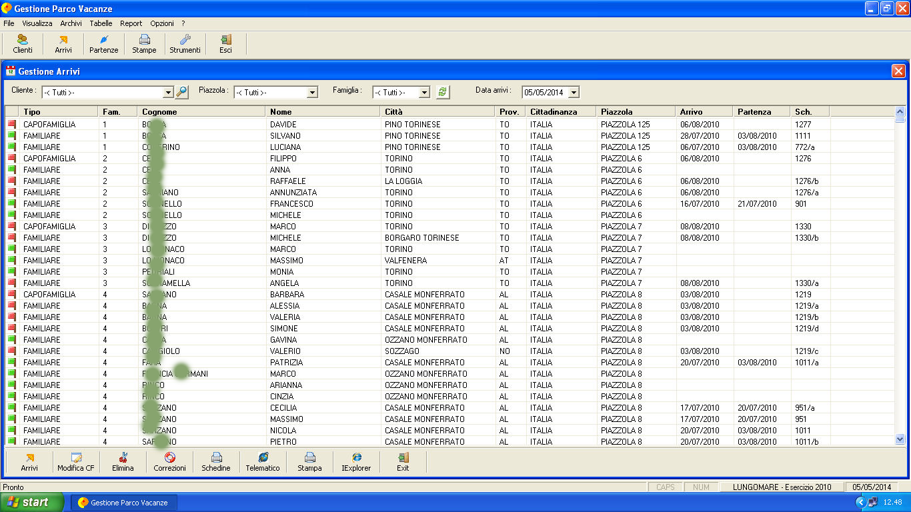Open the Tabelle menu
This screenshot has height=512, width=911.
click(x=101, y=23)
